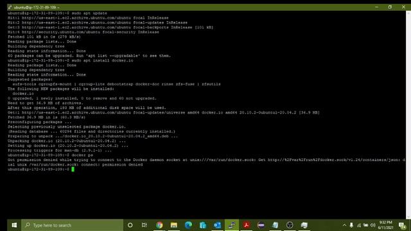
Task: Open Cortana circle icon on taskbar
Action: coord(130,225)
